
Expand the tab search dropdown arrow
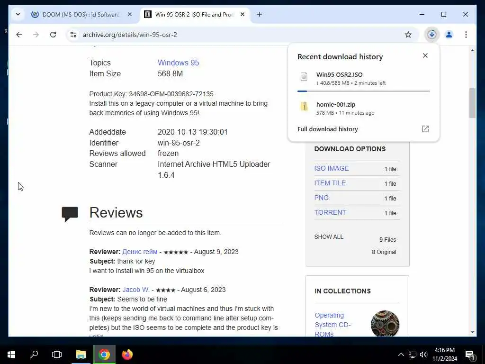point(18,14)
